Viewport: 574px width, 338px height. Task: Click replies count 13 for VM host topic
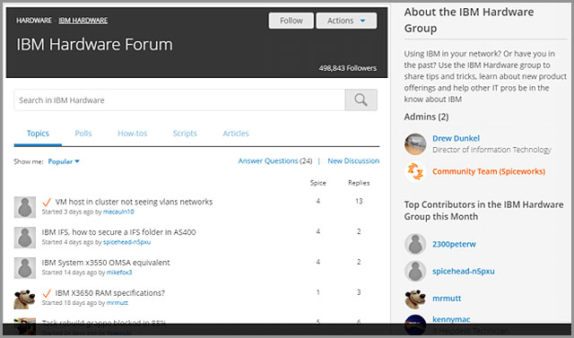[359, 201]
